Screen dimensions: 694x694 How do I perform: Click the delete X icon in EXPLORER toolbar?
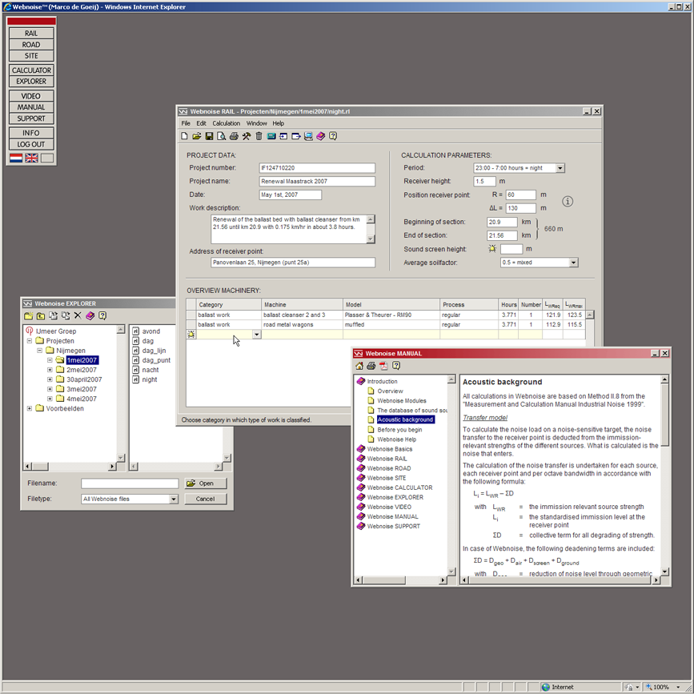click(78, 315)
